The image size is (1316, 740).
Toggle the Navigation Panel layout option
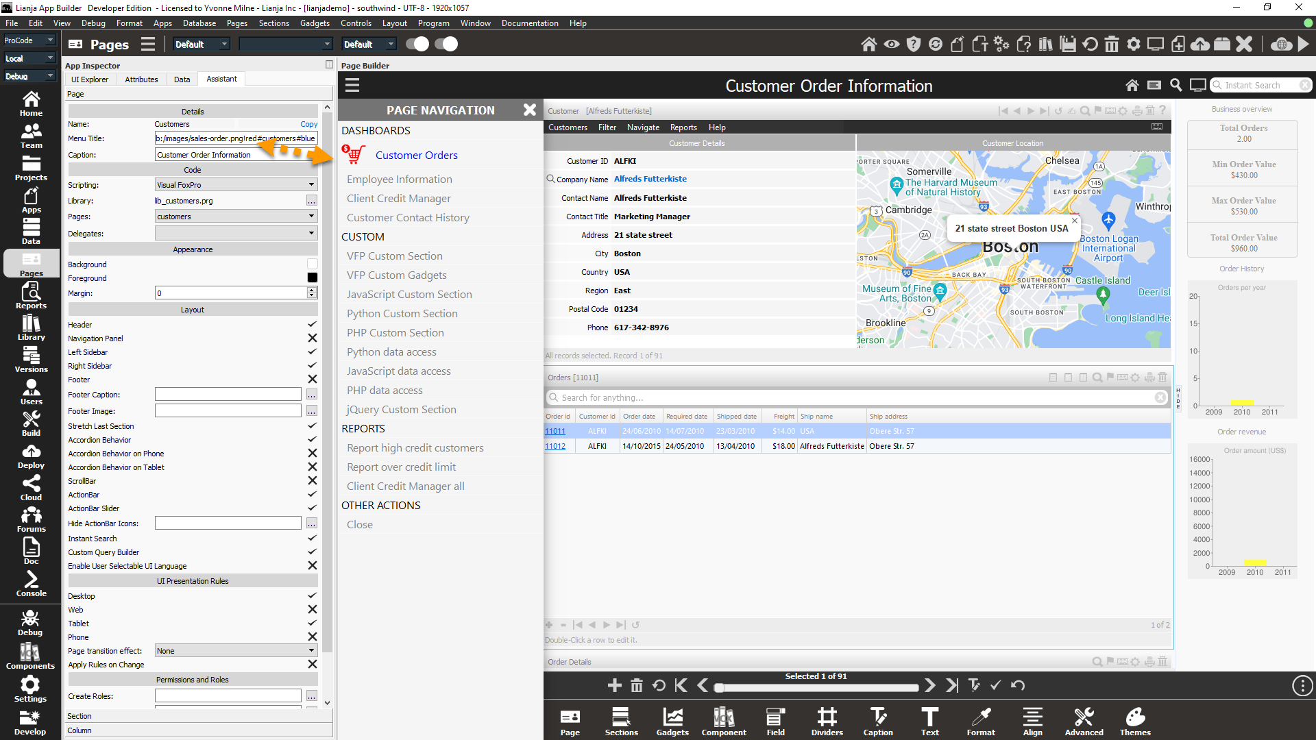point(312,338)
